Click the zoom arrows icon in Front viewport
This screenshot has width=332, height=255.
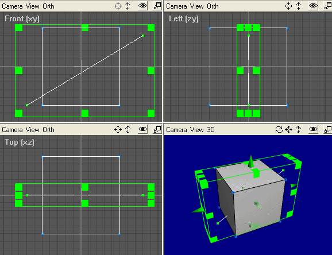pyautogui.click(x=128, y=6)
